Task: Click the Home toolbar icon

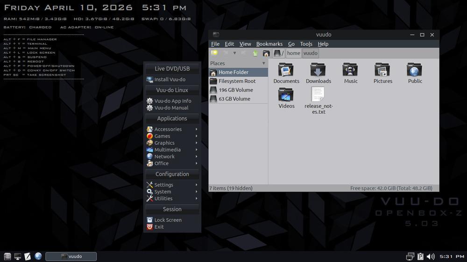Action: [266, 53]
